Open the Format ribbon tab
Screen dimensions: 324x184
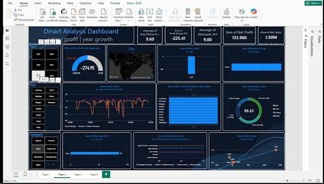click(x=115, y=3)
